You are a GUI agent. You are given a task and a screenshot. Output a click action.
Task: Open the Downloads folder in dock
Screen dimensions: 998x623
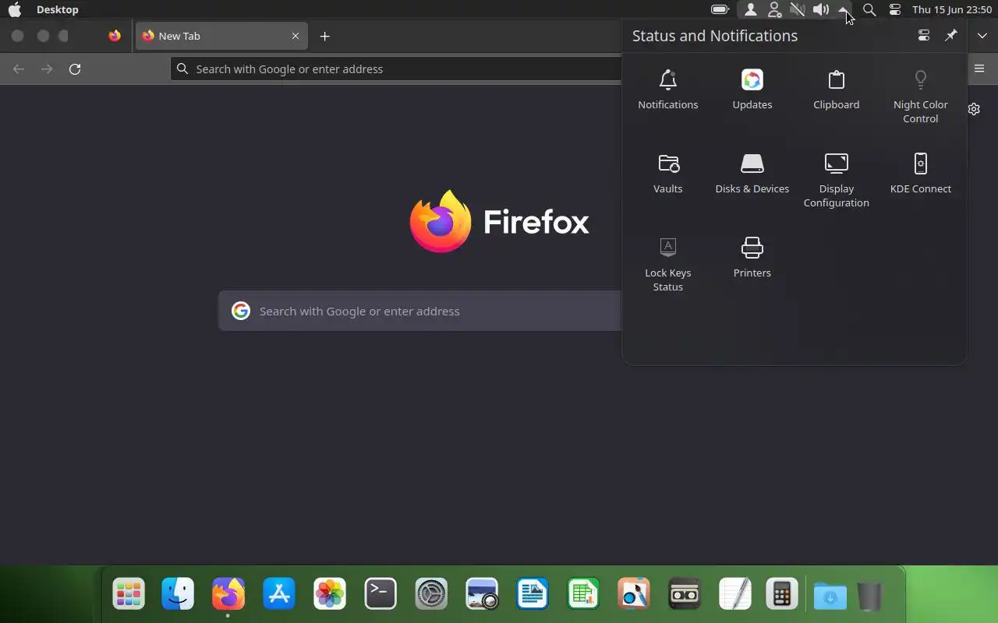[830, 597]
